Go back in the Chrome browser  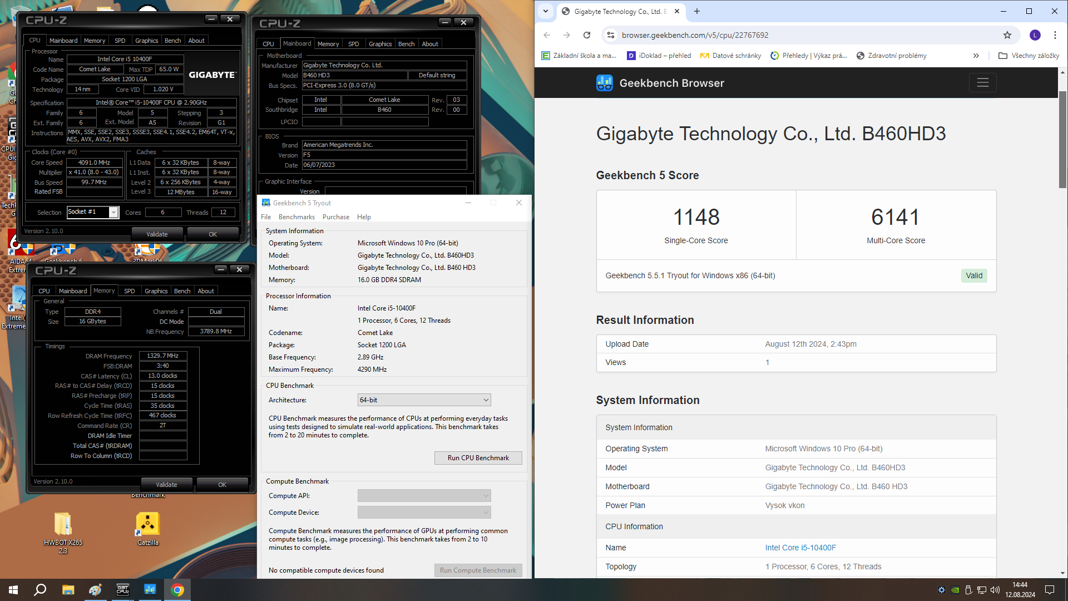pyautogui.click(x=547, y=35)
